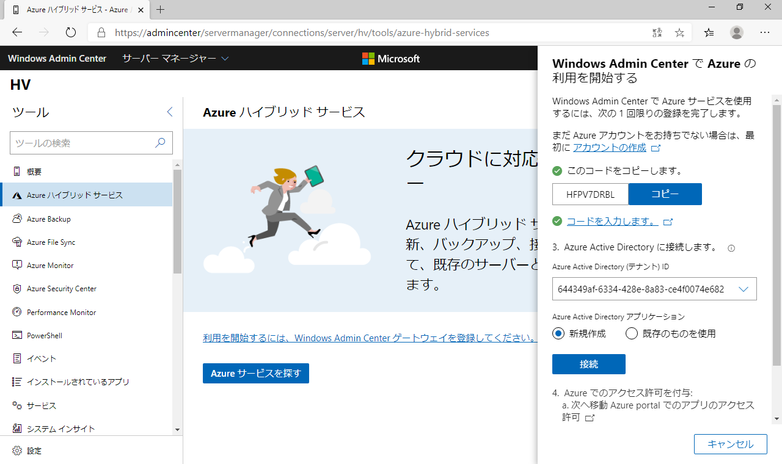Click the Azure File Sync tool icon
This screenshot has height=464, width=782.
16,242
